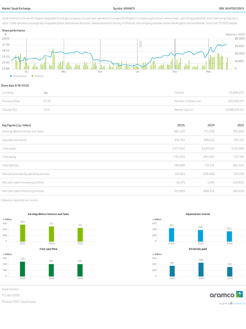Click the 2023 bar in Free cash flow chart
Image resolution: width=246 pixels, height=329 pixels.
pyautogui.click(x=22, y=269)
